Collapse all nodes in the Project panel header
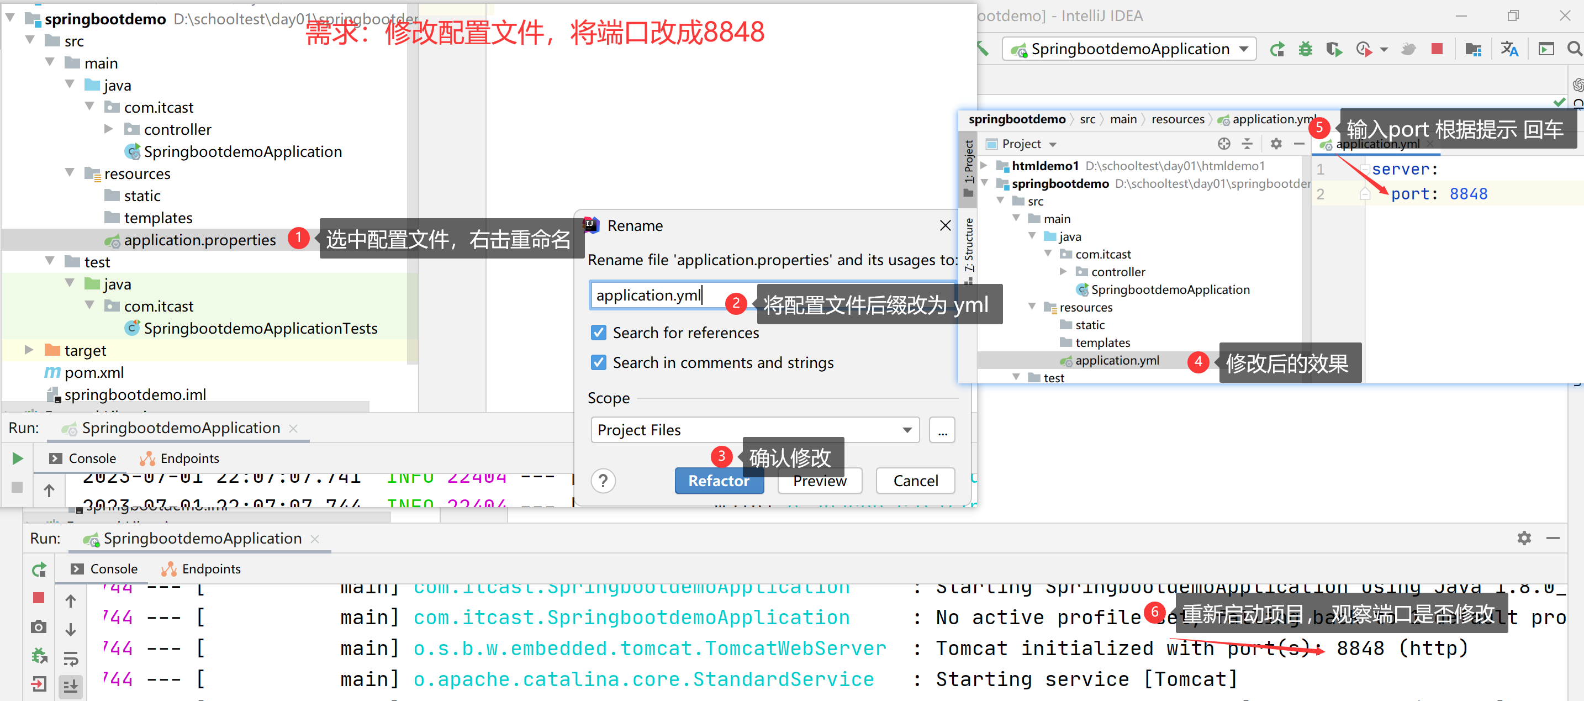Viewport: 1584px width, 701px height. (x=1247, y=144)
